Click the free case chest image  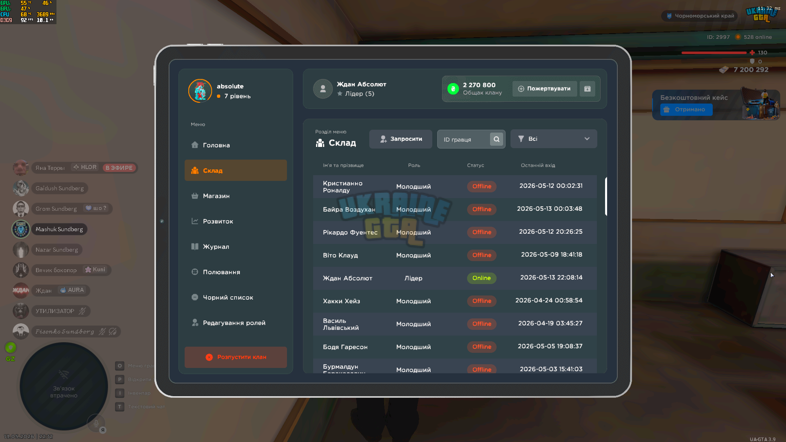coord(760,104)
